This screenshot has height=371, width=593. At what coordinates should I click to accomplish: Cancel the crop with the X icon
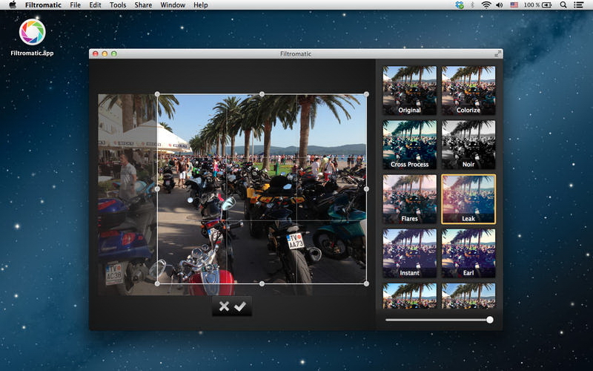click(224, 306)
